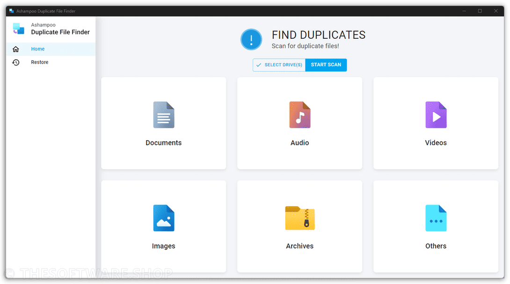Click the app icon in title bar

click(11, 11)
